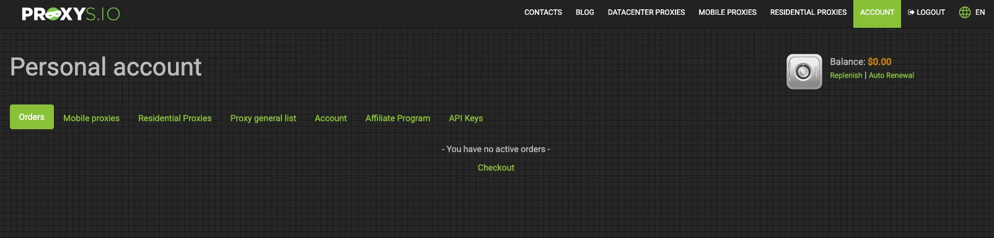
Task: Switch to the Mobile proxies tab
Action: point(91,118)
